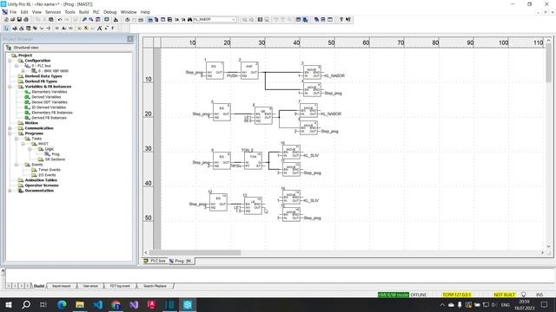This screenshot has width=556, height=312.
Task: Open the PLC menu
Action: pos(96,12)
